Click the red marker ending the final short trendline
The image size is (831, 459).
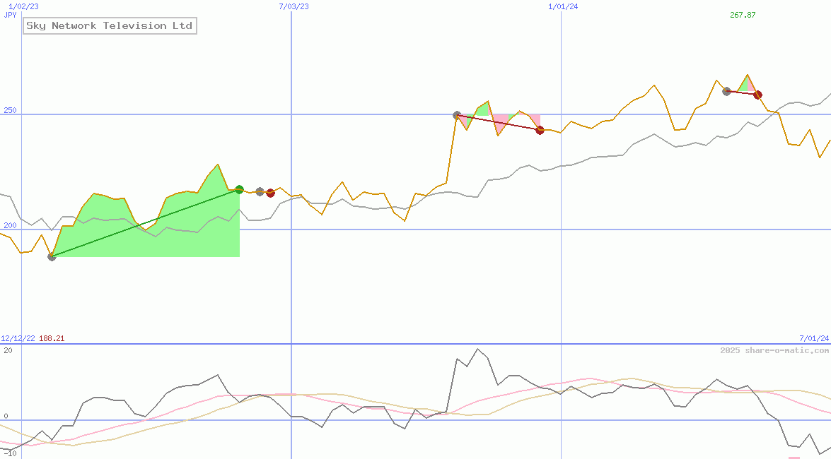[757, 95]
